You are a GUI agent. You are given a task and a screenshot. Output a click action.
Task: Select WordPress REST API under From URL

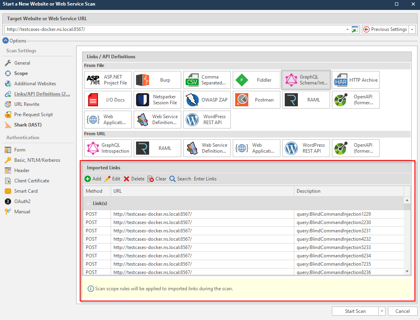coord(306,148)
